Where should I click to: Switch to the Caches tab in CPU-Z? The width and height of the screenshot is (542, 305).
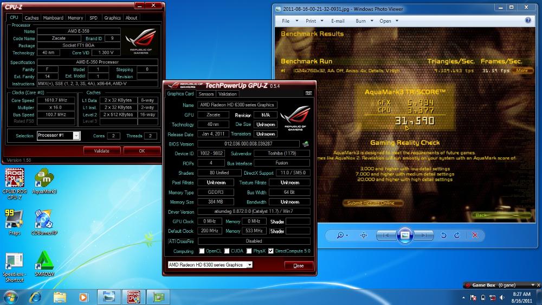coord(31,18)
